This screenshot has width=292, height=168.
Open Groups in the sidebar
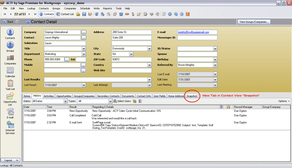click(10, 47)
